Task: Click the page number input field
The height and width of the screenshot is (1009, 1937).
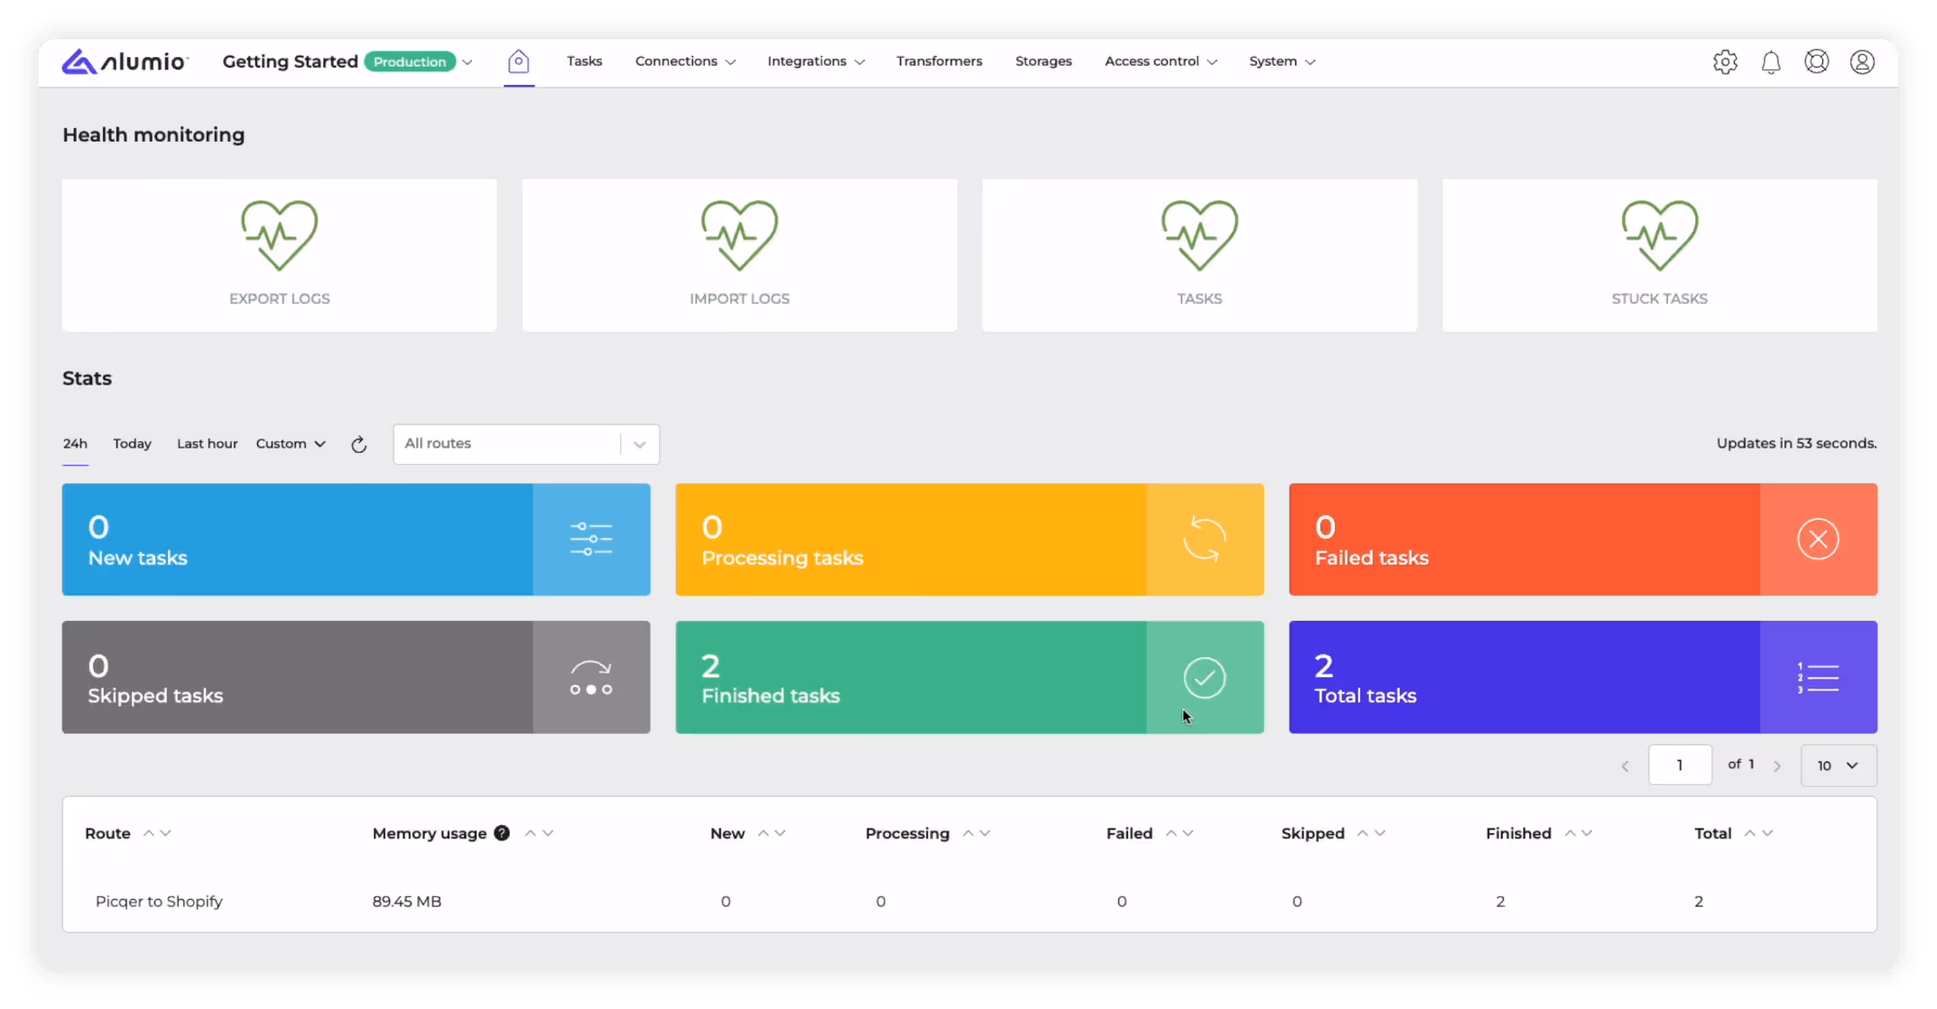Action: click(1679, 765)
